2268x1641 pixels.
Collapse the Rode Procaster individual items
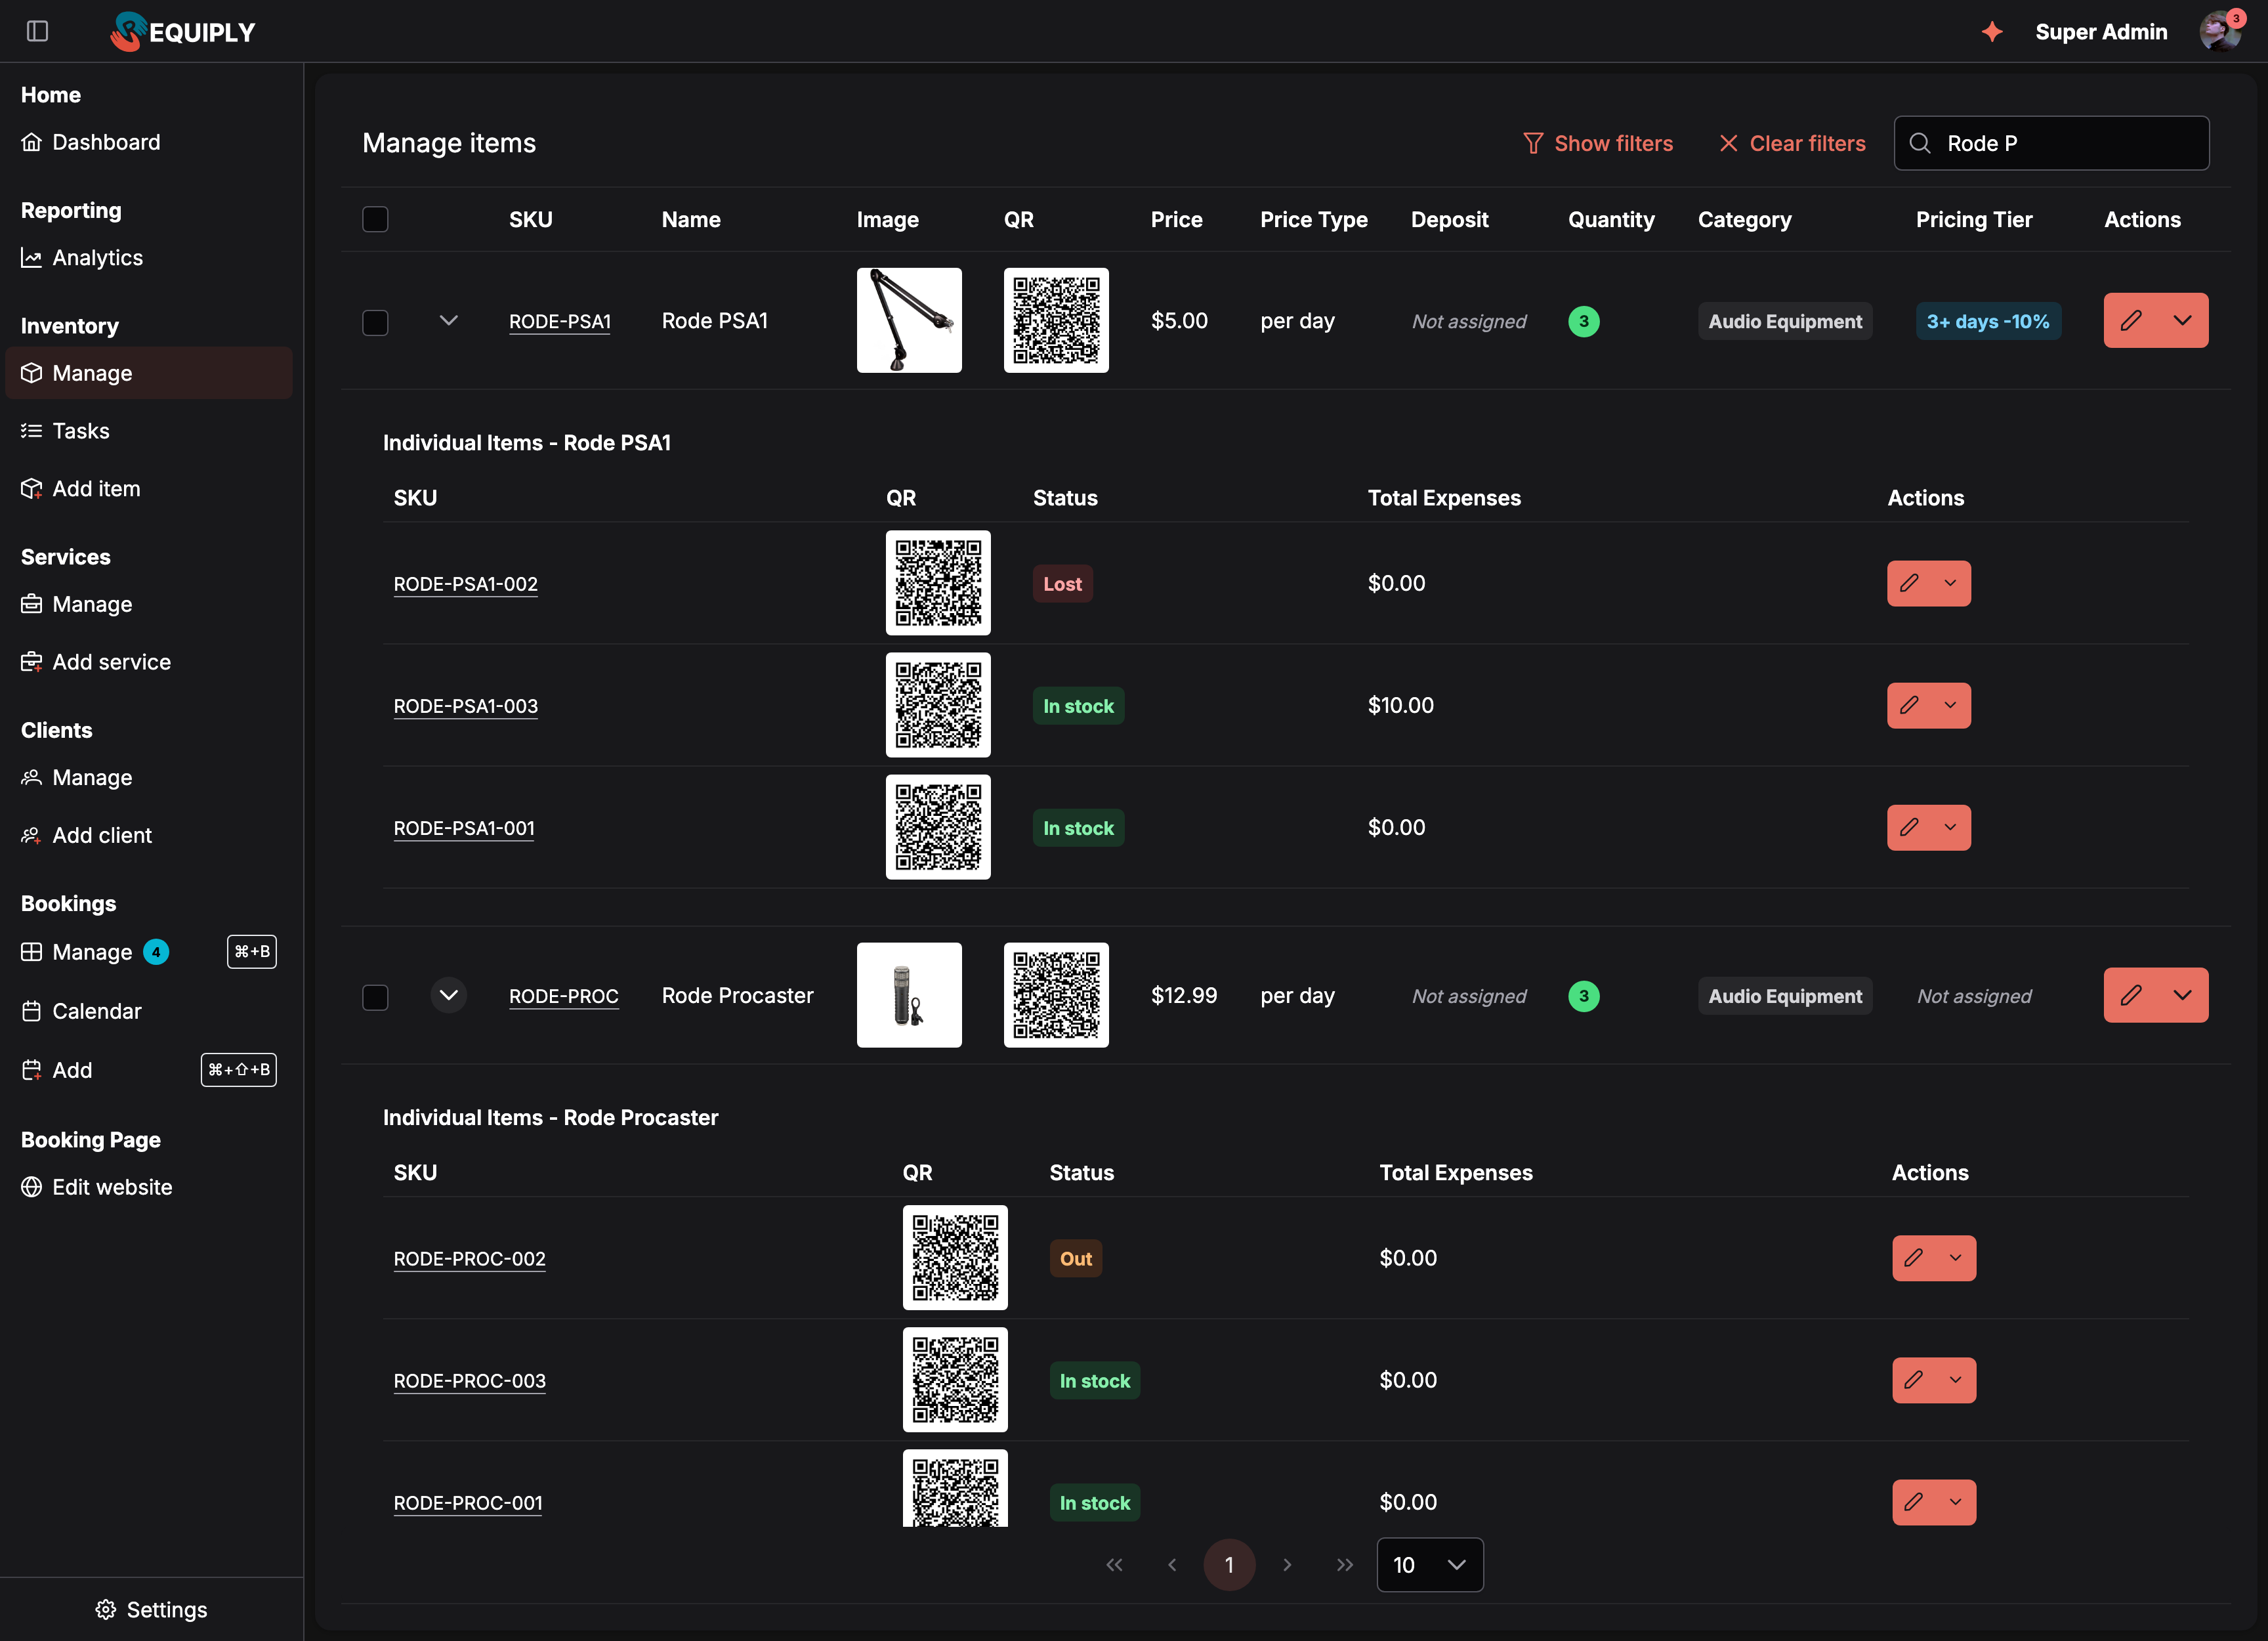pyautogui.click(x=449, y=995)
